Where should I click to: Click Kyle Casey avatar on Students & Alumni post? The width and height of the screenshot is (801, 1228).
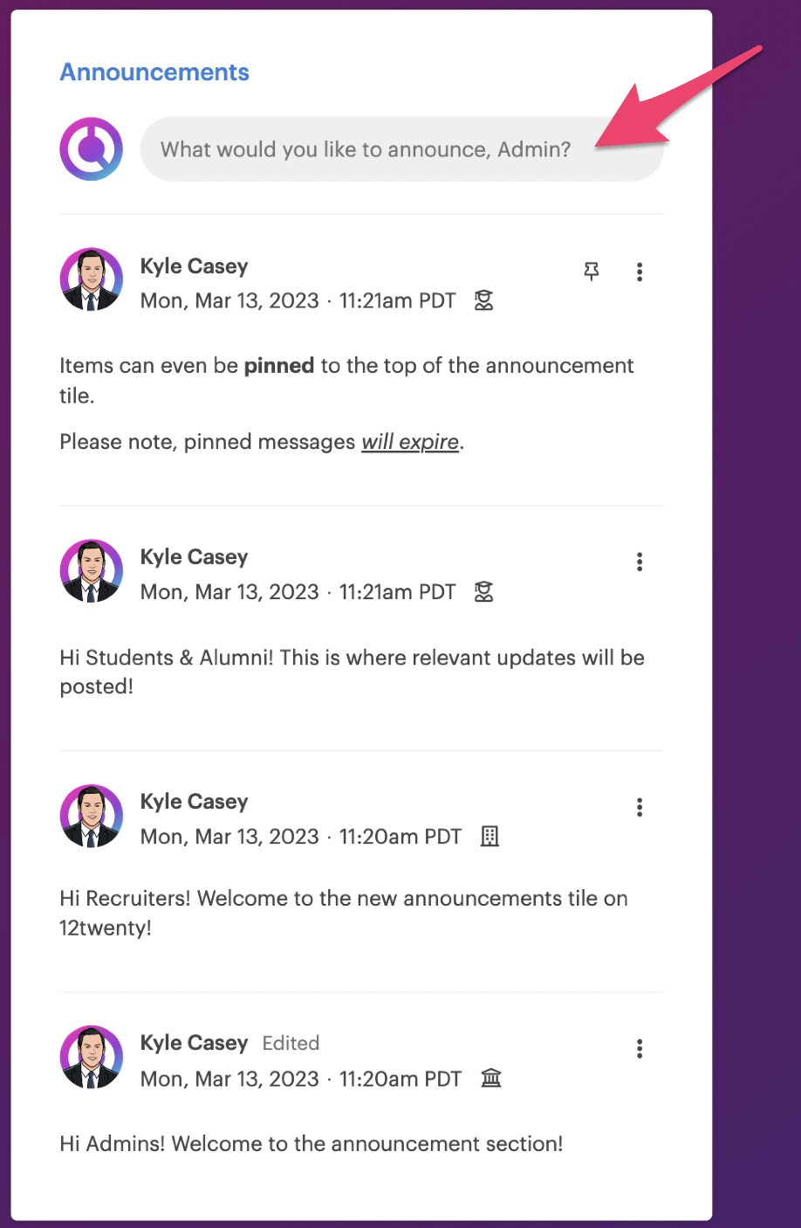91,571
